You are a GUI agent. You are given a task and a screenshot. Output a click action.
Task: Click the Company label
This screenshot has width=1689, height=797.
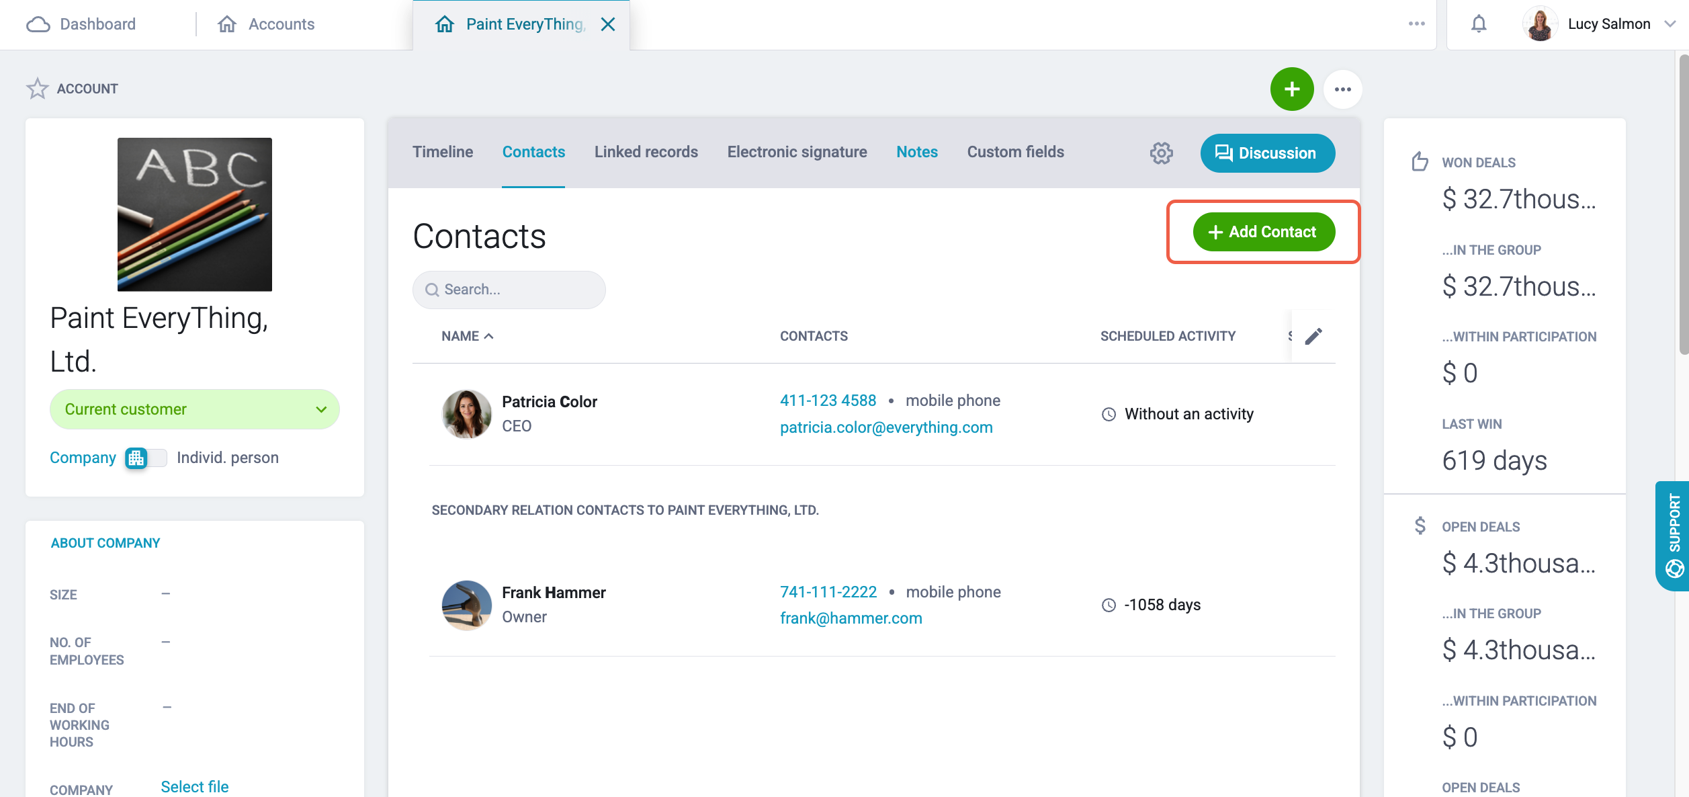coord(83,458)
